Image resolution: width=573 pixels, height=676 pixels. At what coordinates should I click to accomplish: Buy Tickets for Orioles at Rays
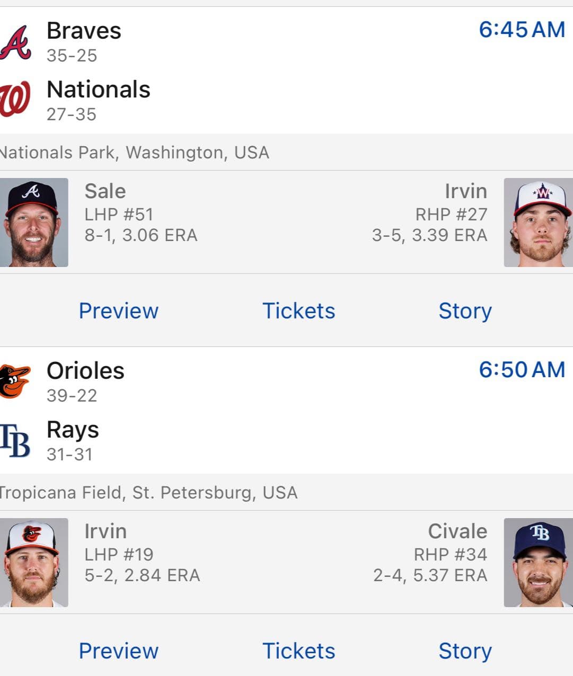coord(298,651)
